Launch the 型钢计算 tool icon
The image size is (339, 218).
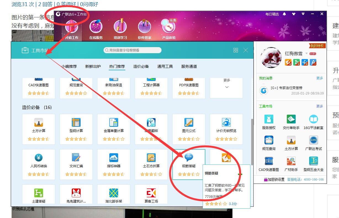76,123
